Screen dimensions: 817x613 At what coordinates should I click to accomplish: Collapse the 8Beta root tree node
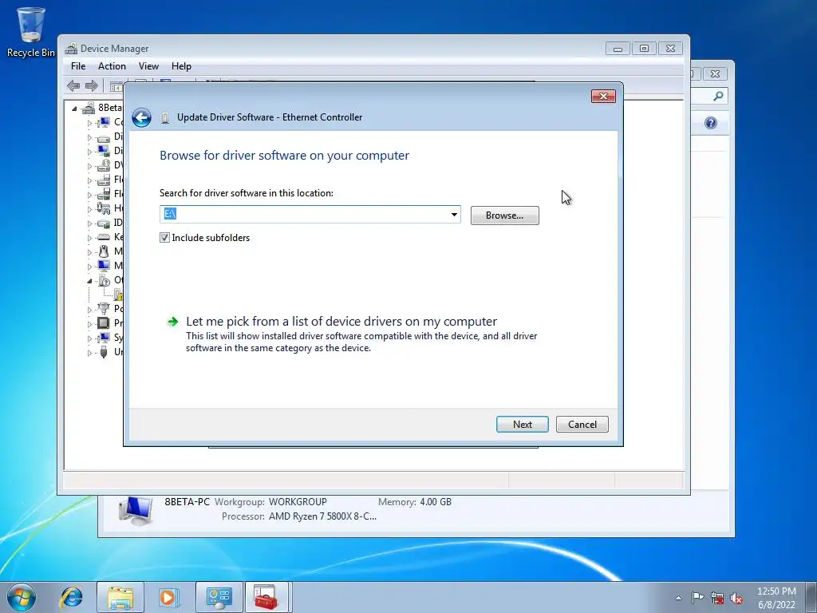click(x=74, y=109)
